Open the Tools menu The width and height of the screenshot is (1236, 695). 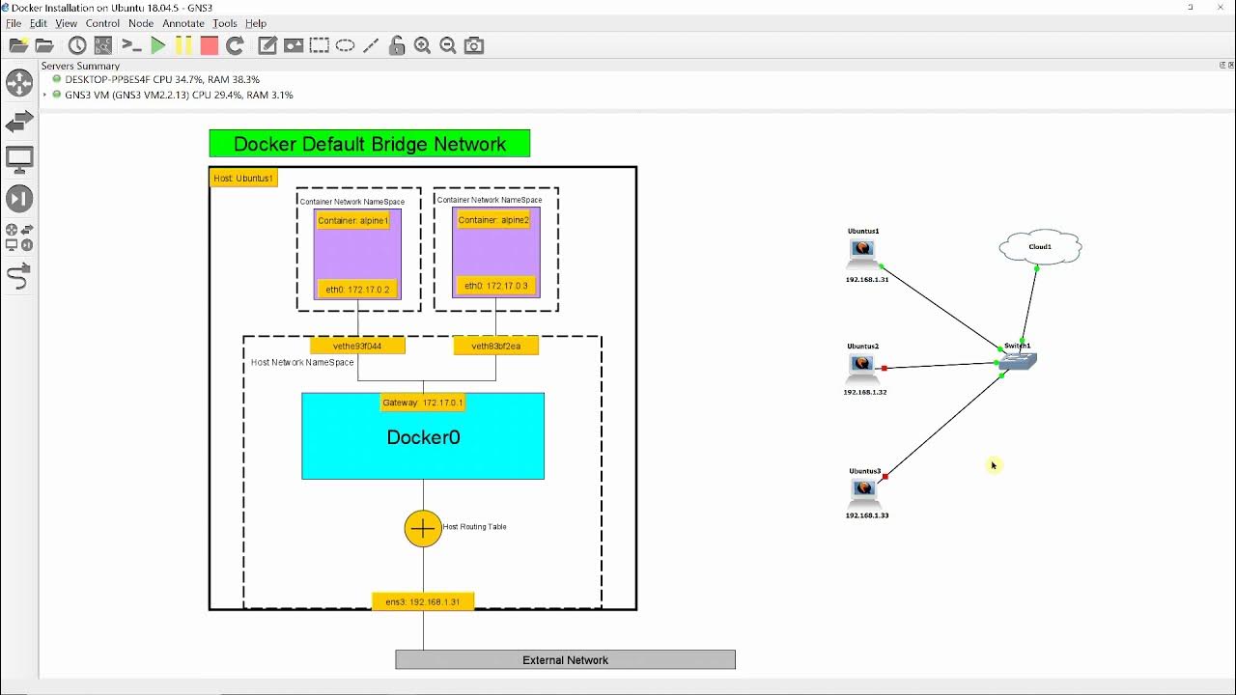pos(225,23)
